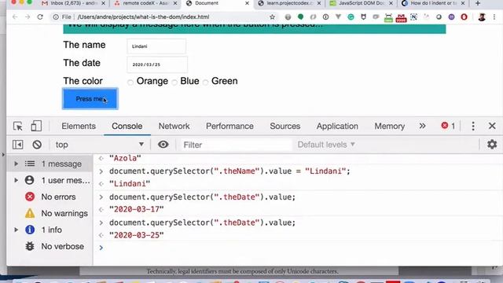This screenshot has width=503, height=283.
Task: Go forward using browser forward arrow
Action: click(x=28, y=17)
